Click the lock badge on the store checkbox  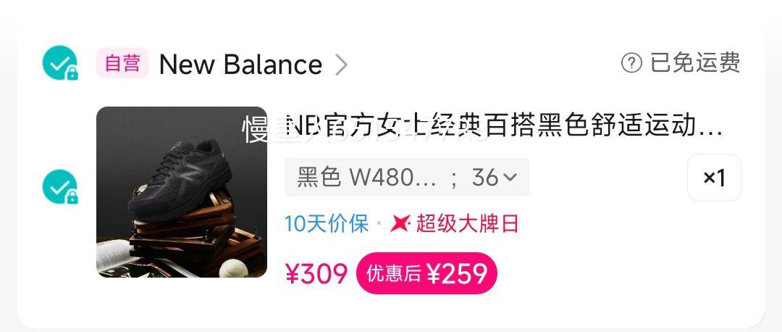tap(72, 73)
